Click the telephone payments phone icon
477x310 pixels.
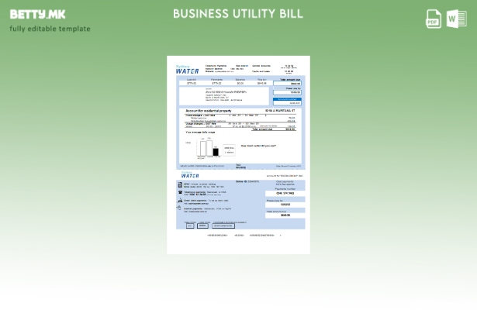pyautogui.click(x=180, y=193)
